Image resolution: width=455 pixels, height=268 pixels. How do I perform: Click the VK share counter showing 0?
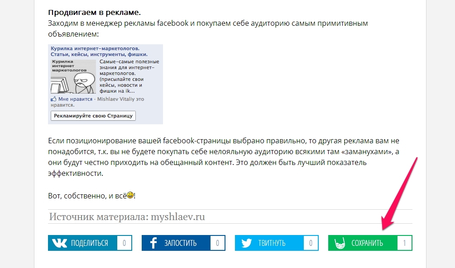(x=124, y=243)
